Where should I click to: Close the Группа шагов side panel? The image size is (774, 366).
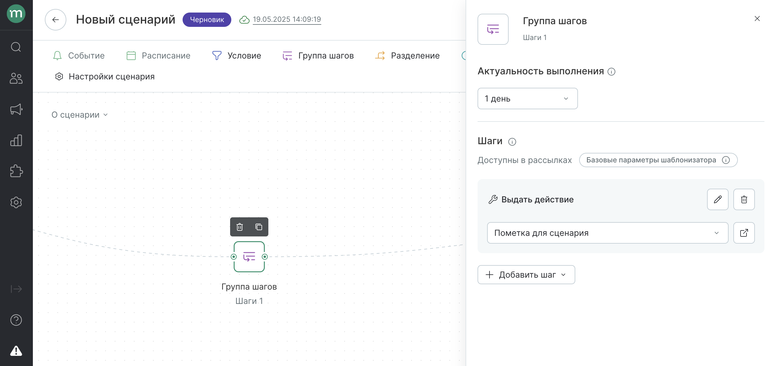click(757, 19)
